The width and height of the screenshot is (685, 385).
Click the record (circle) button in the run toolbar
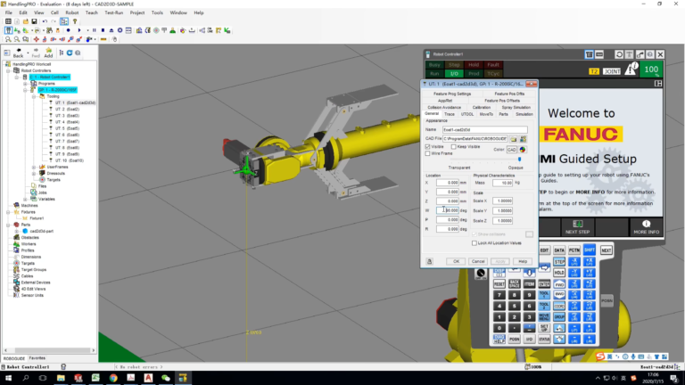(x=68, y=30)
